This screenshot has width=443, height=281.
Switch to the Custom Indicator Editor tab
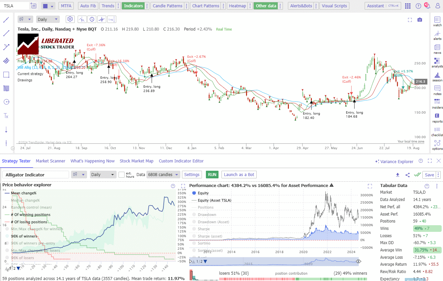[x=181, y=161]
